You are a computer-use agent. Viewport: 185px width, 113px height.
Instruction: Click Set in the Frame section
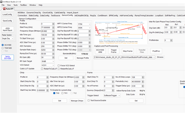(136, 101)
